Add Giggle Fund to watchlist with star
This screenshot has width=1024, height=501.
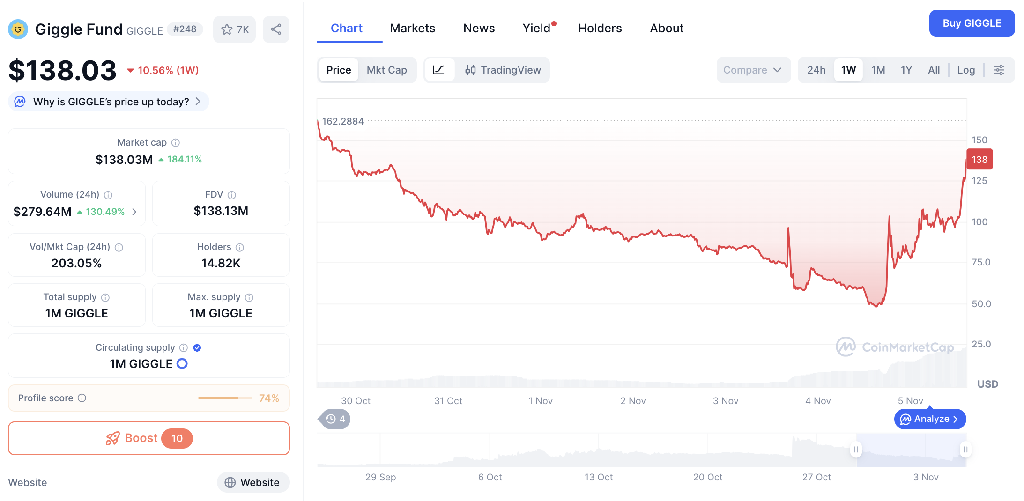234,29
